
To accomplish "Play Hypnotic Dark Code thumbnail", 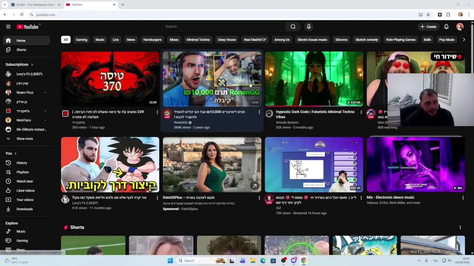I will 314,79.
